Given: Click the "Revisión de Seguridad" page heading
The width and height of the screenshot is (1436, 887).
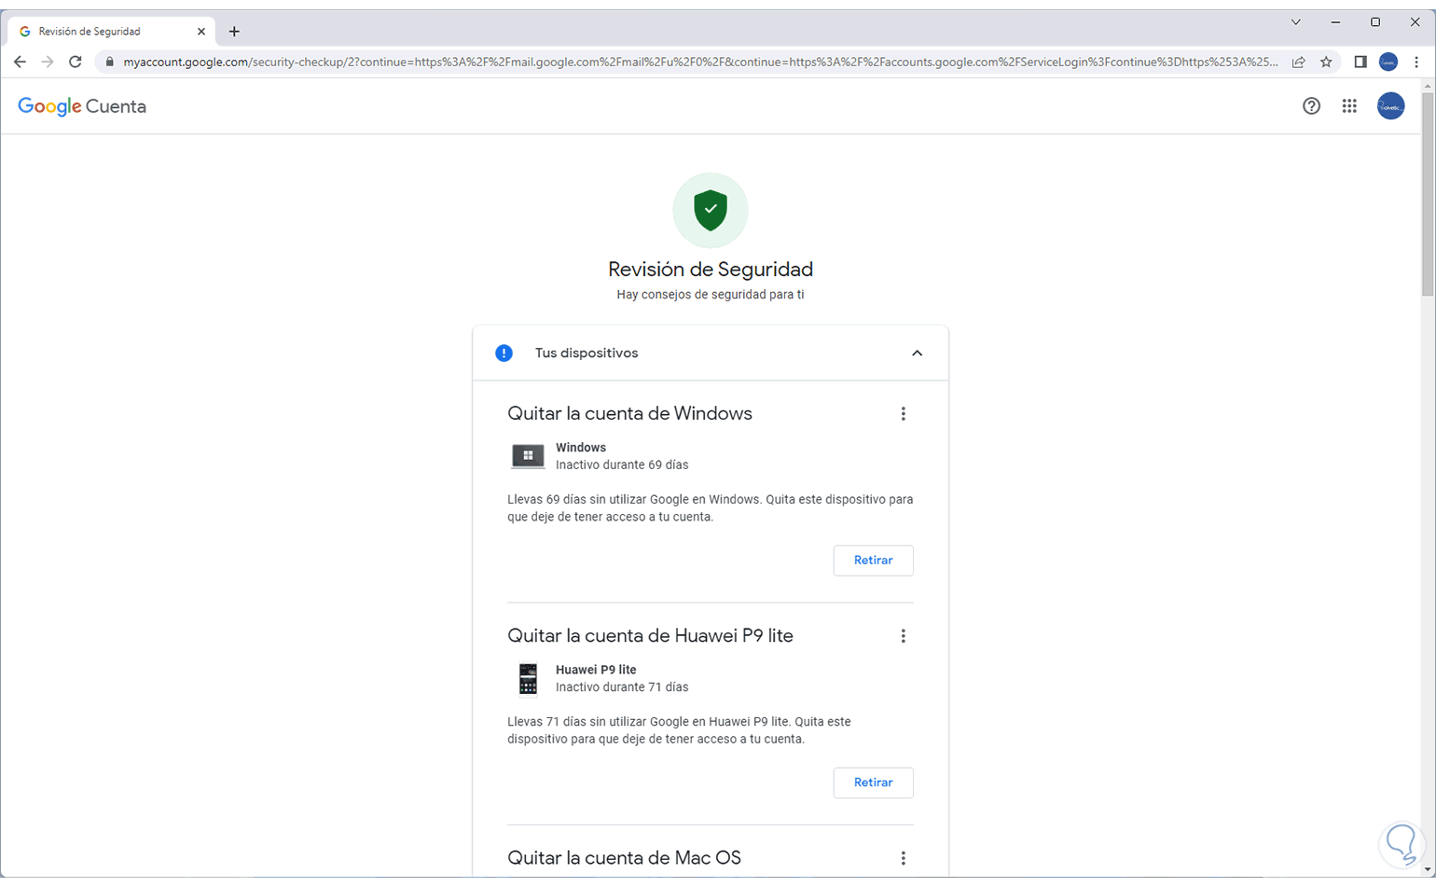Looking at the screenshot, I should tap(711, 270).
